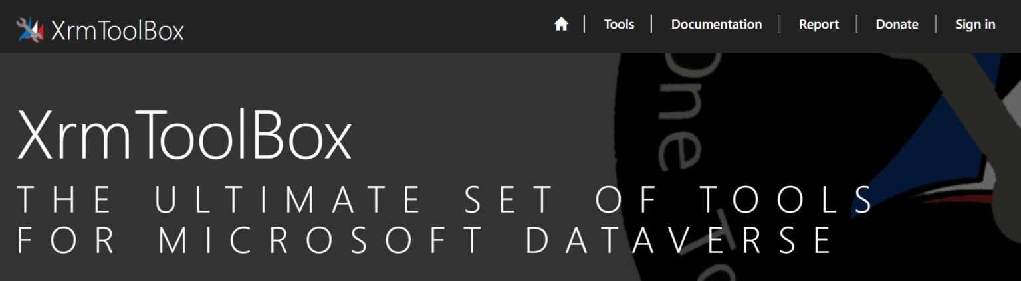Go to the home page via house icon
The width and height of the screenshot is (1021, 281).
click(x=562, y=25)
